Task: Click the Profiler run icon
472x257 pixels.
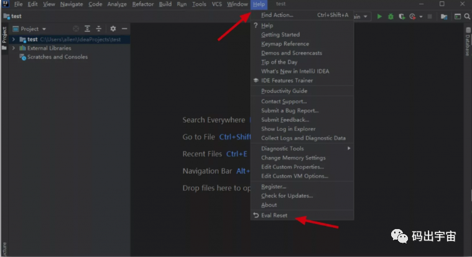Action: coord(413,17)
